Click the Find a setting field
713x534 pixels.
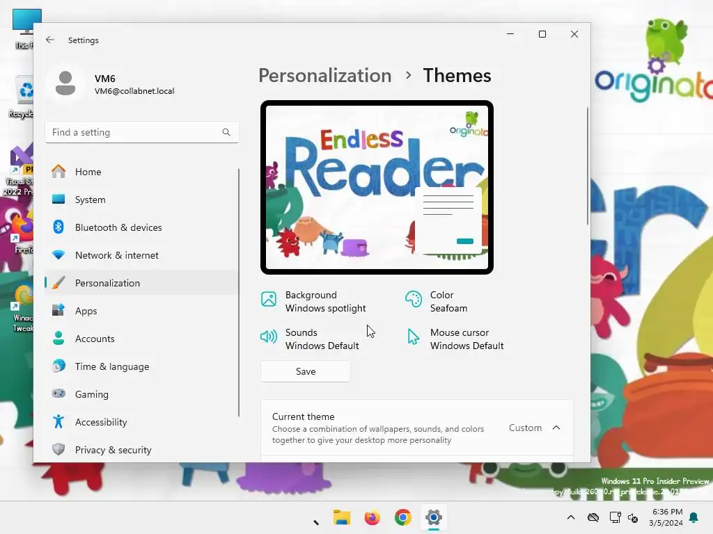click(141, 132)
